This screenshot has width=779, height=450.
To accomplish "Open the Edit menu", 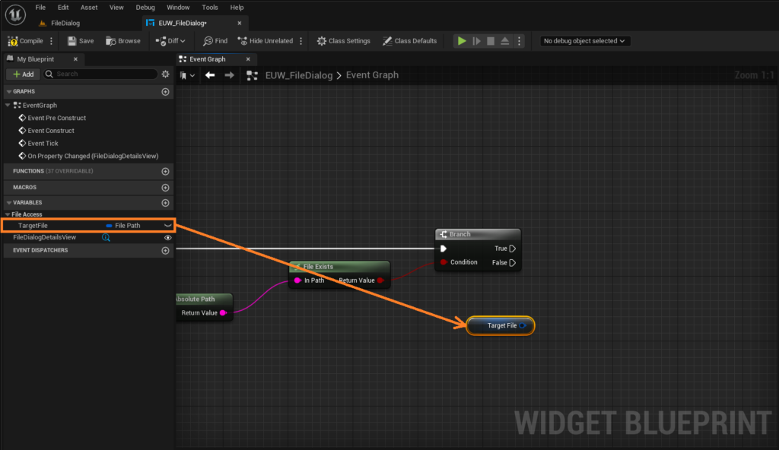I will click(x=63, y=8).
